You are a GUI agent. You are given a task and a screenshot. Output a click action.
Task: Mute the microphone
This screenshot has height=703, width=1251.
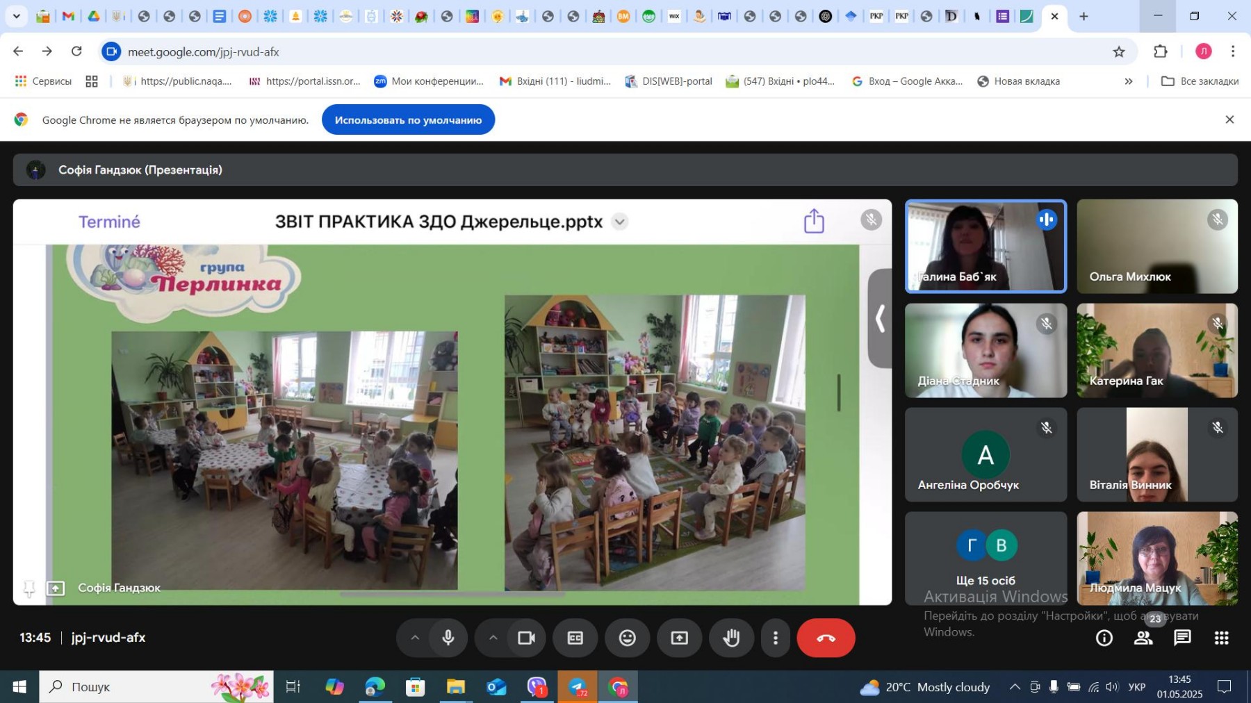448,638
